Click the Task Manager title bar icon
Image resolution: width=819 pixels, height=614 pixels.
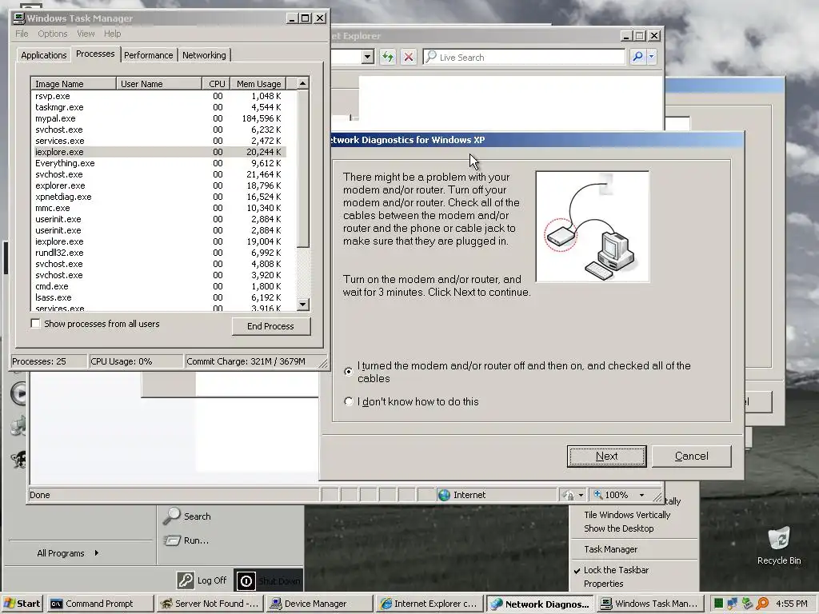(x=19, y=18)
